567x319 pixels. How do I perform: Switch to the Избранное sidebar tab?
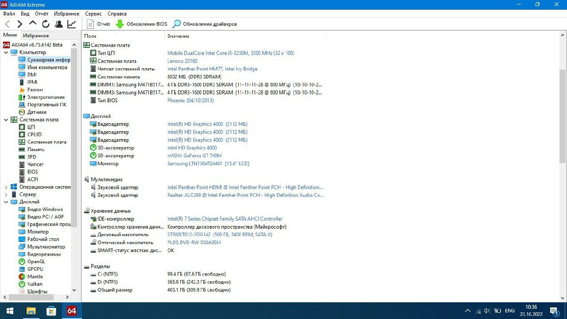click(36, 35)
